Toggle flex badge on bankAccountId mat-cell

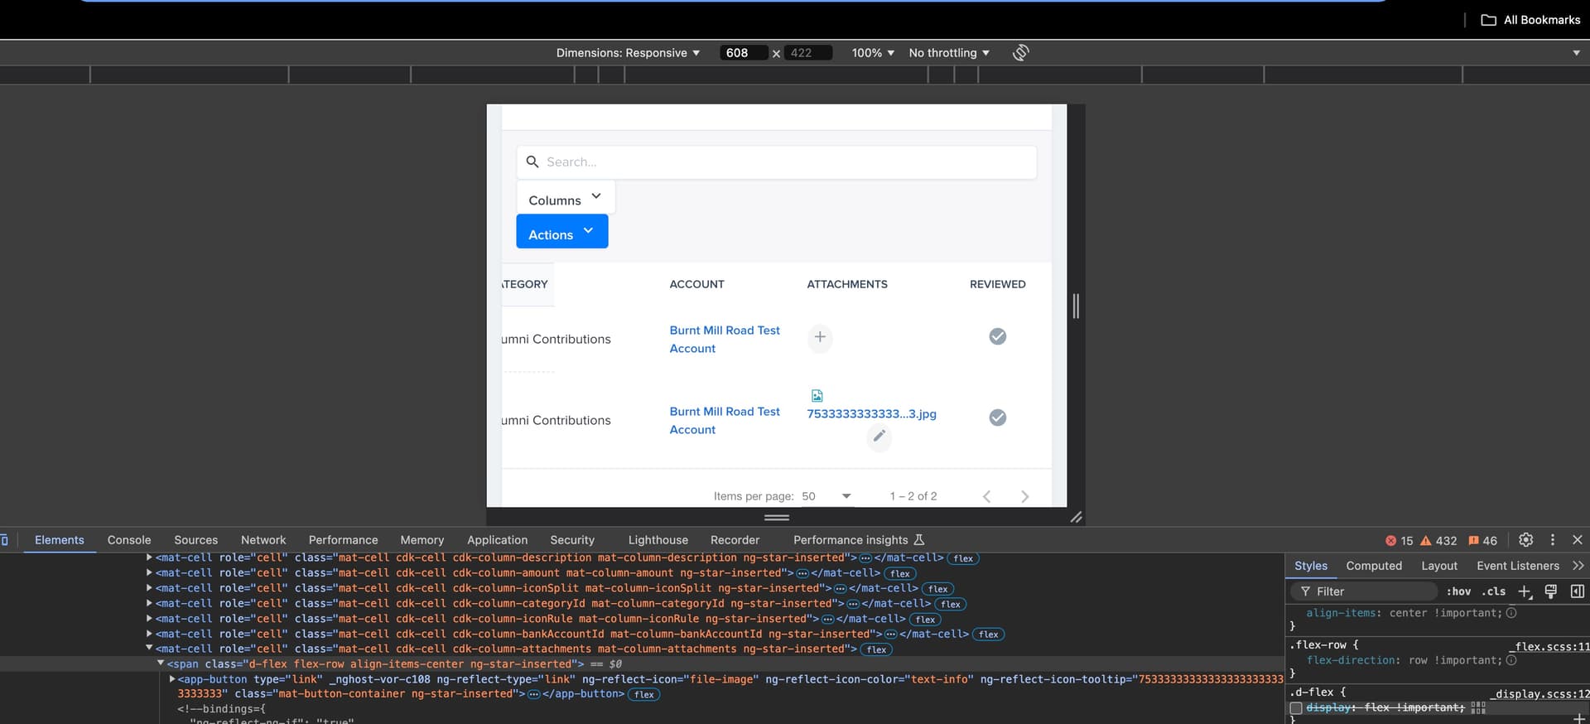click(989, 635)
